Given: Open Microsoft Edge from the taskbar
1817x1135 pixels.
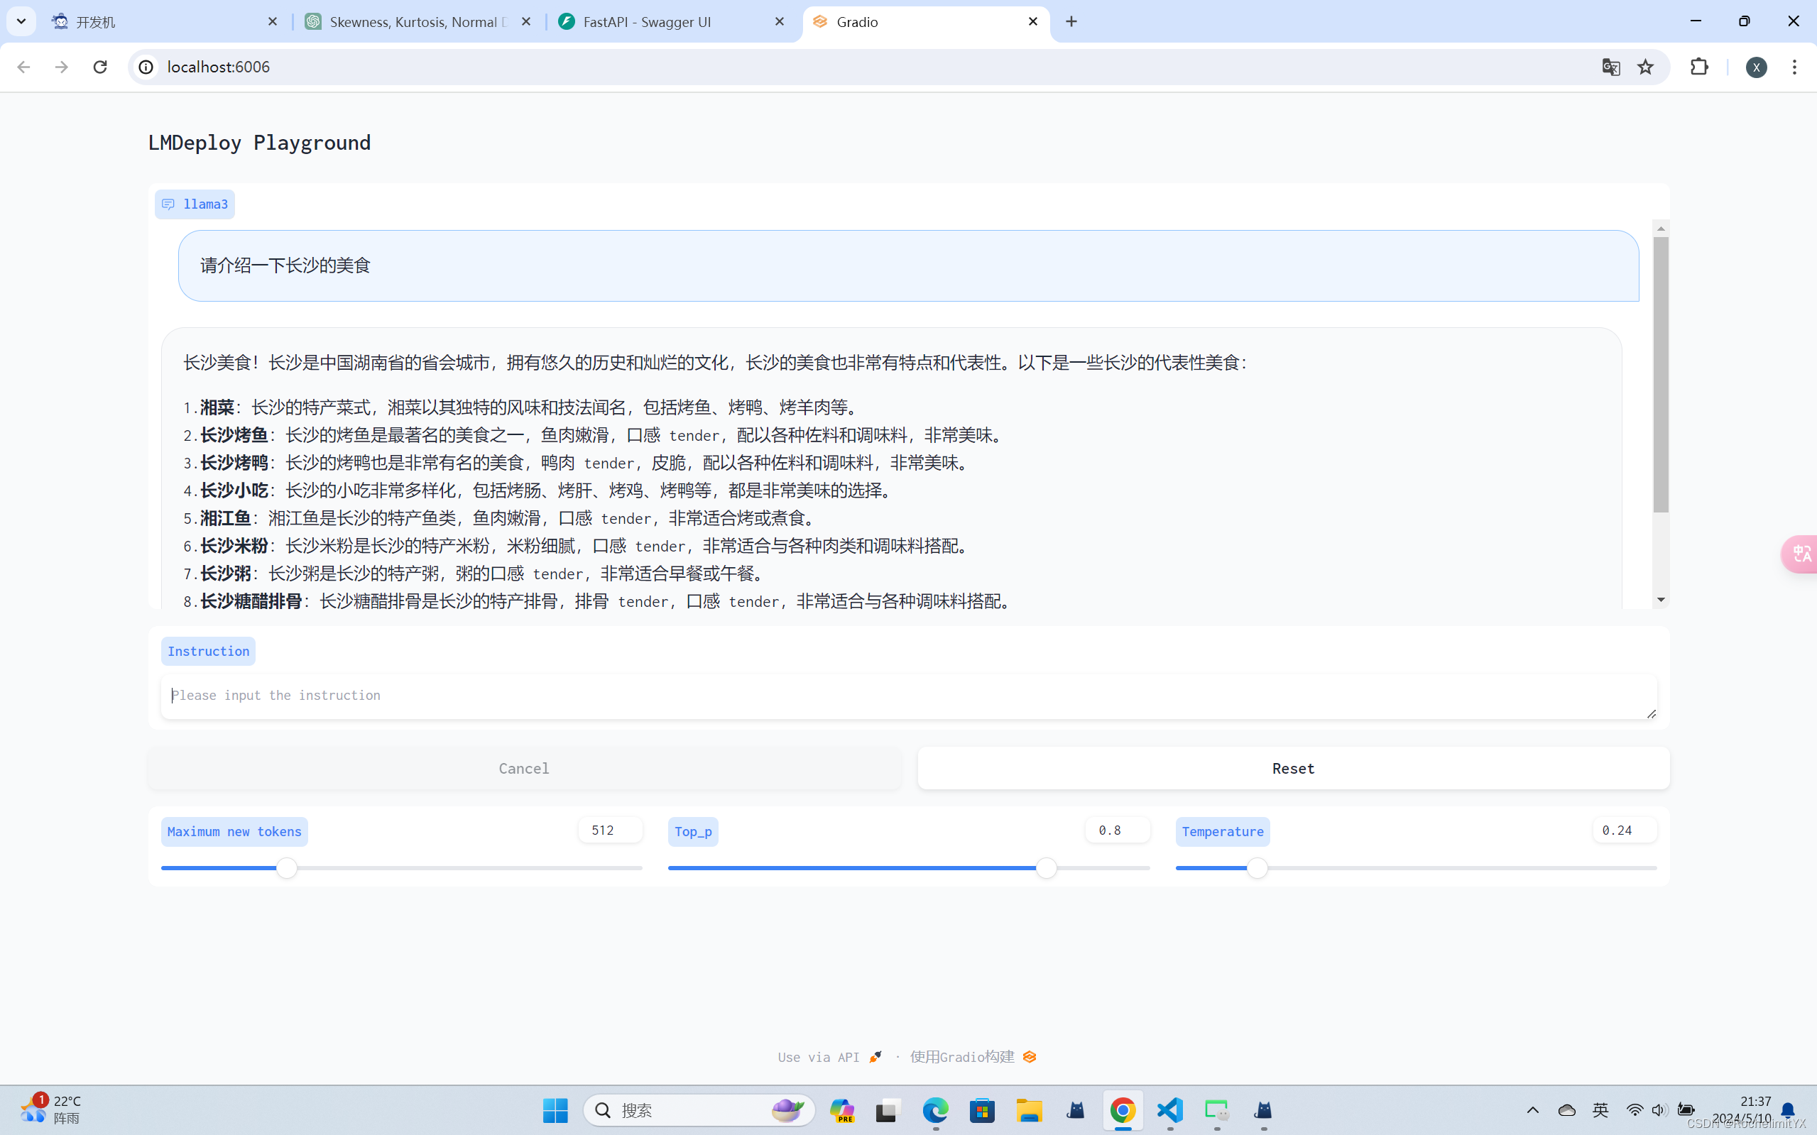Looking at the screenshot, I should click(x=936, y=1110).
